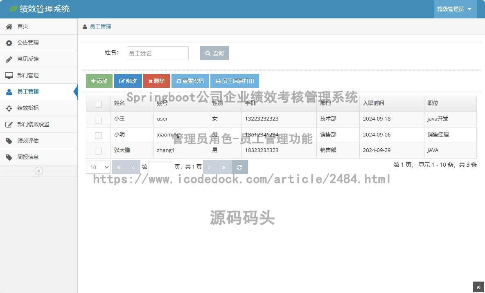Click the 员工管理 breadcrumb link

tap(100, 27)
